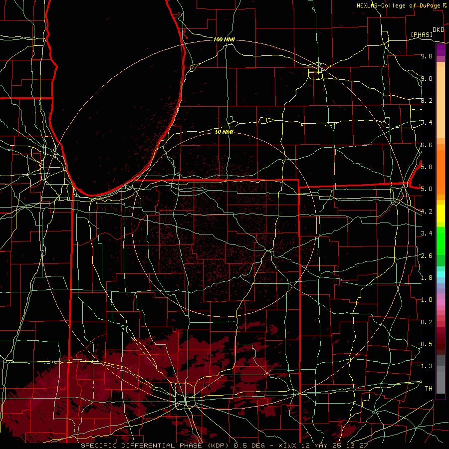Pick the bright yellow color scale segment
Image resolution: width=449 pixels, height=449 pixels.
[x=441, y=214]
